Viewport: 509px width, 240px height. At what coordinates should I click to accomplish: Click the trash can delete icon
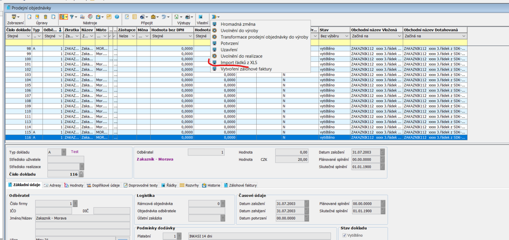(45, 17)
